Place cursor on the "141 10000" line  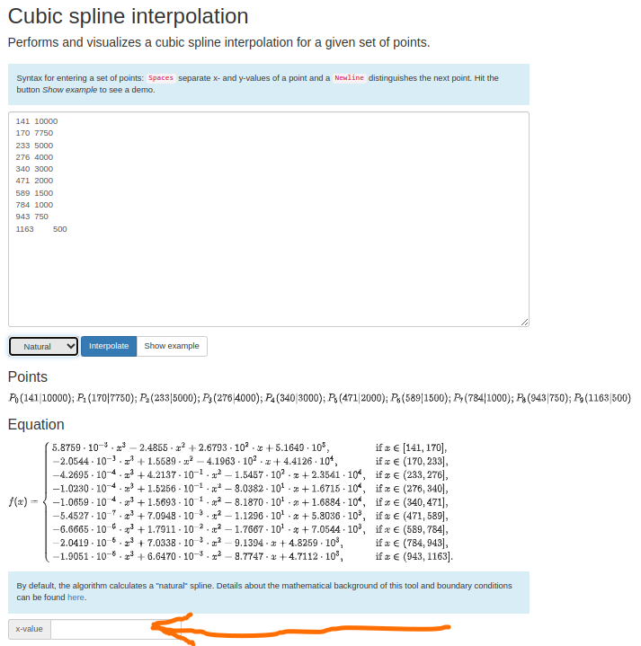[x=37, y=121]
